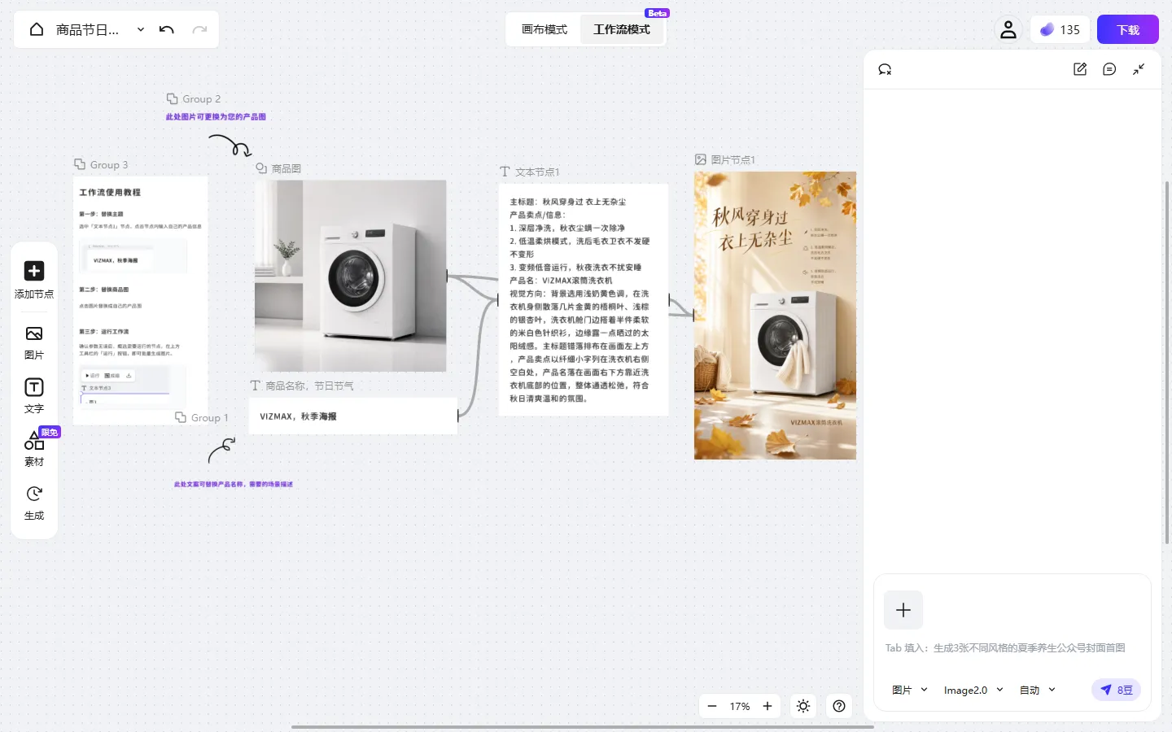Toggle the brightness theme icon
Screen dimensions: 1172x732
(803, 706)
